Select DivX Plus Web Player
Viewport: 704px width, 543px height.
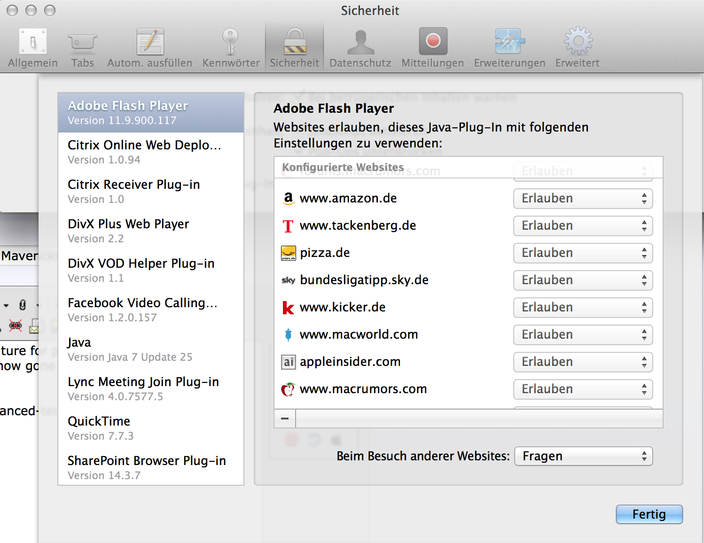click(x=151, y=231)
